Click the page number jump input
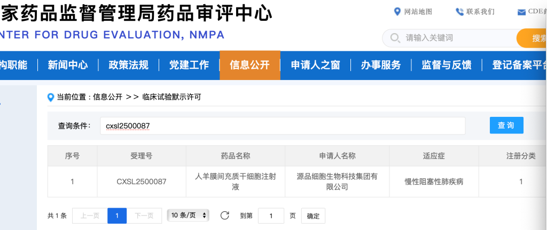 pos(271,216)
